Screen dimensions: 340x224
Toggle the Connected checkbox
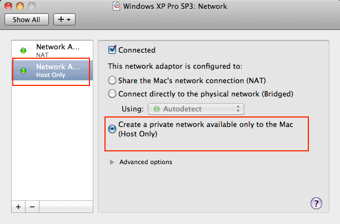click(112, 50)
